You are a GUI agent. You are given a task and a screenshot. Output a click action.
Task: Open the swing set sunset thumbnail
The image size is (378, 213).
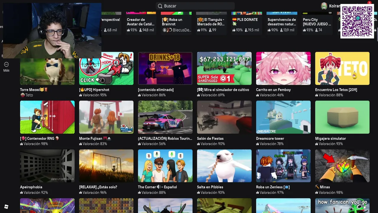coord(106,166)
